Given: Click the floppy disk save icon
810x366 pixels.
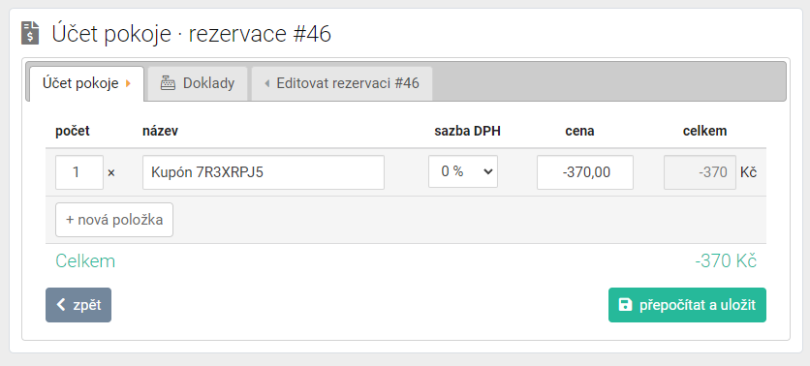Looking at the screenshot, I should pos(625,305).
